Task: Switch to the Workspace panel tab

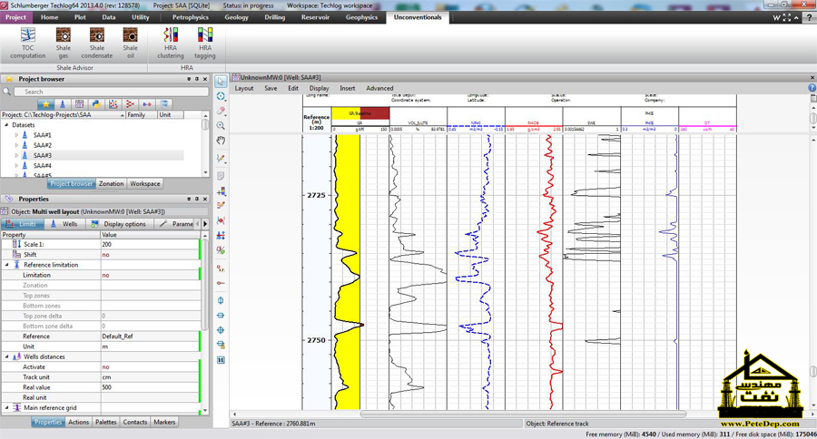Action: (145, 184)
